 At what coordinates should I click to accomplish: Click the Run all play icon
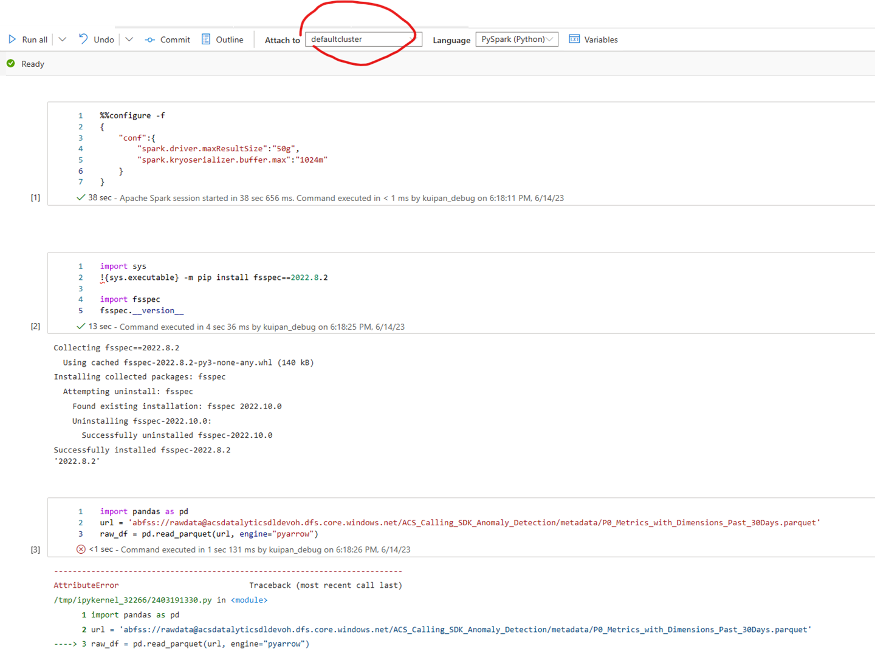coord(12,39)
